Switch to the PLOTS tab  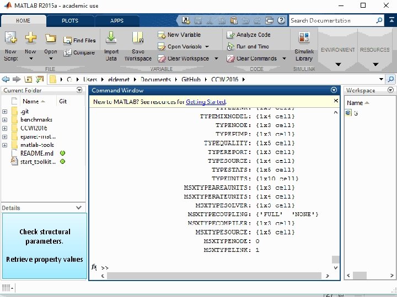[70, 21]
